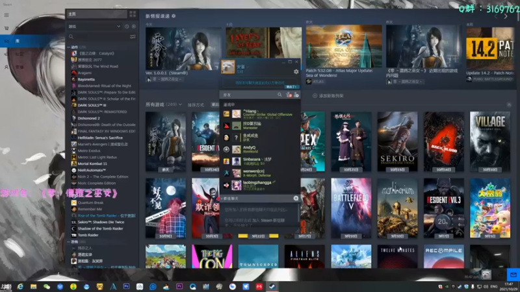520x292 pixels.
Task: Open the Twelve Minutes game cover
Action: click(x=397, y=256)
